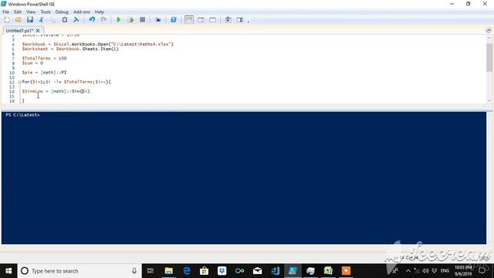
Task: Click the Type here to search box
Action: [80, 271]
